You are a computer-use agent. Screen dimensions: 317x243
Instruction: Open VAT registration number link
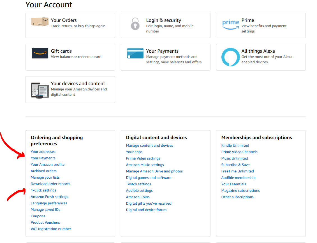[51, 229]
